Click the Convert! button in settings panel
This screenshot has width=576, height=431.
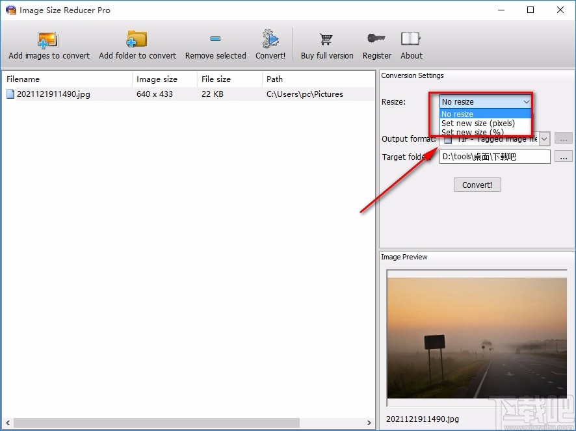pos(477,185)
